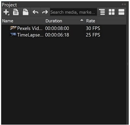Viewport: 130px width, 125px height.
Task: Switch the project panel to list view
Action: tap(121, 12)
